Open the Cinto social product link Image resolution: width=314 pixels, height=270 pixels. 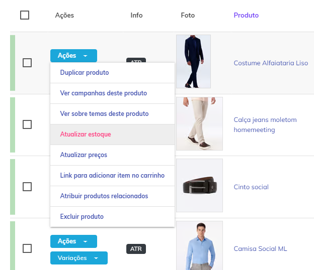click(251, 187)
